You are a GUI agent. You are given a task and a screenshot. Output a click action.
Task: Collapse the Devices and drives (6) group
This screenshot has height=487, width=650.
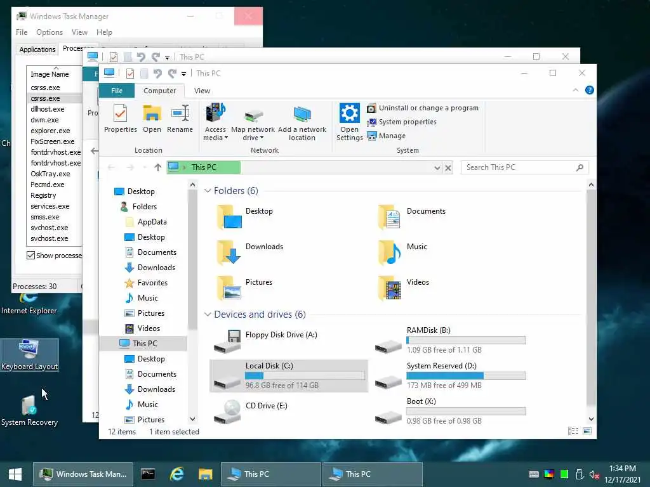click(x=208, y=315)
